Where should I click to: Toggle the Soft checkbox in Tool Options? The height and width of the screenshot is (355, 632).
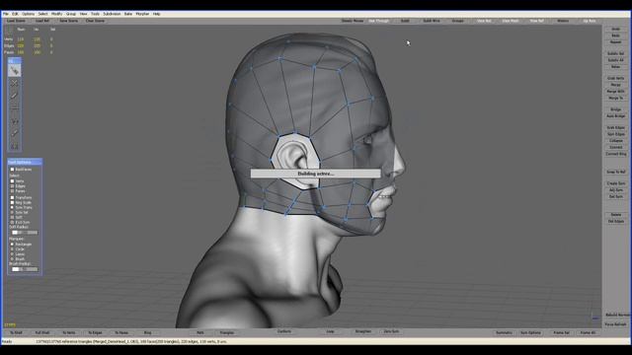tap(12, 217)
